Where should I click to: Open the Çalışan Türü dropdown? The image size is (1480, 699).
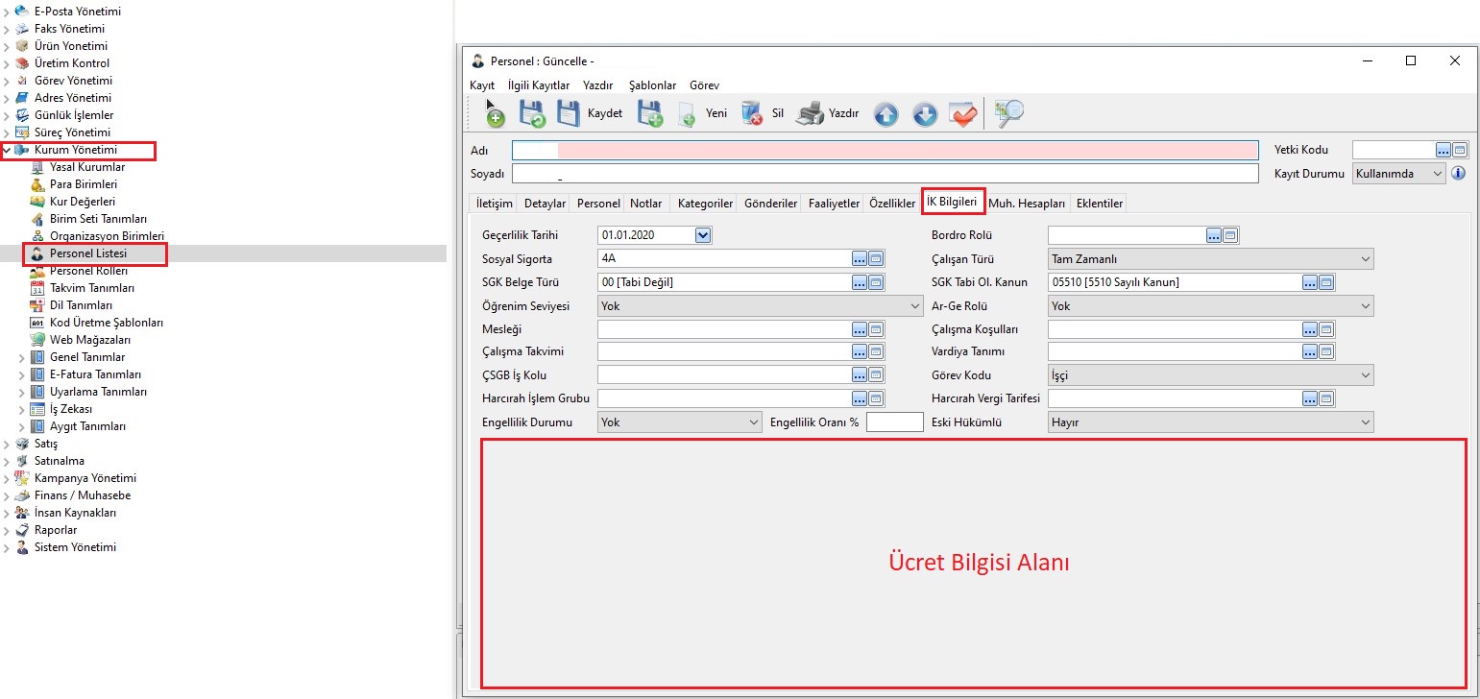click(x=1365, y=259)
